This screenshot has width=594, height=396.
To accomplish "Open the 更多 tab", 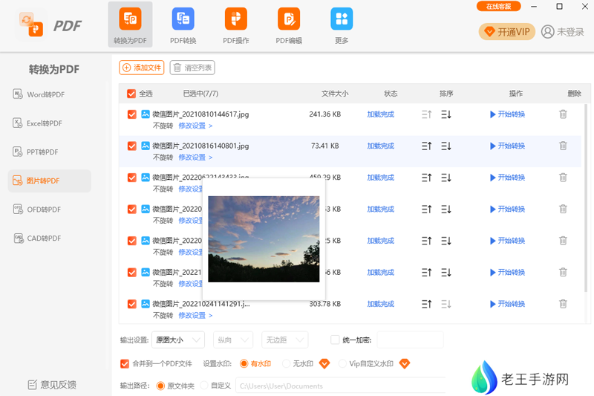I will coord(342,25).
